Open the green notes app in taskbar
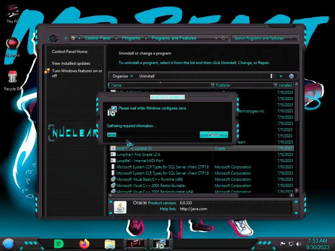Viewport: 335px width, 251px height. click(59, 244)
